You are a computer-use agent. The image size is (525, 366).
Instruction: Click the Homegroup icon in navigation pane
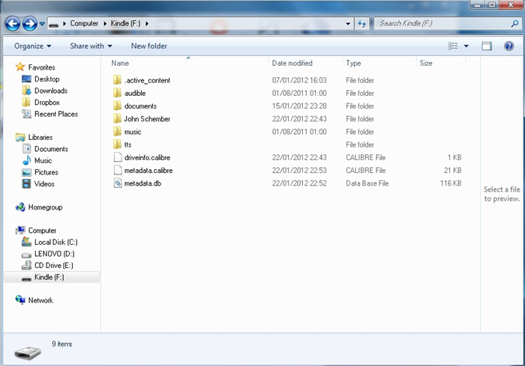point(20,207)
